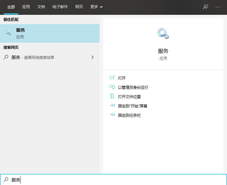
Task: Choose 打开 action
Action: (x=122, y=78)
